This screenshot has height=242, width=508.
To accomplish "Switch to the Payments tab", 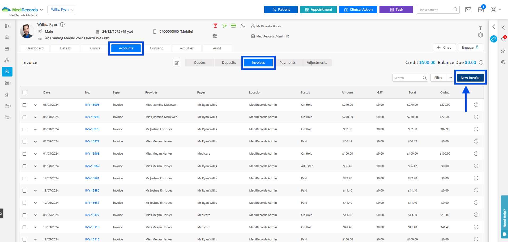I will pyautogui.click(x=288, y=62).
